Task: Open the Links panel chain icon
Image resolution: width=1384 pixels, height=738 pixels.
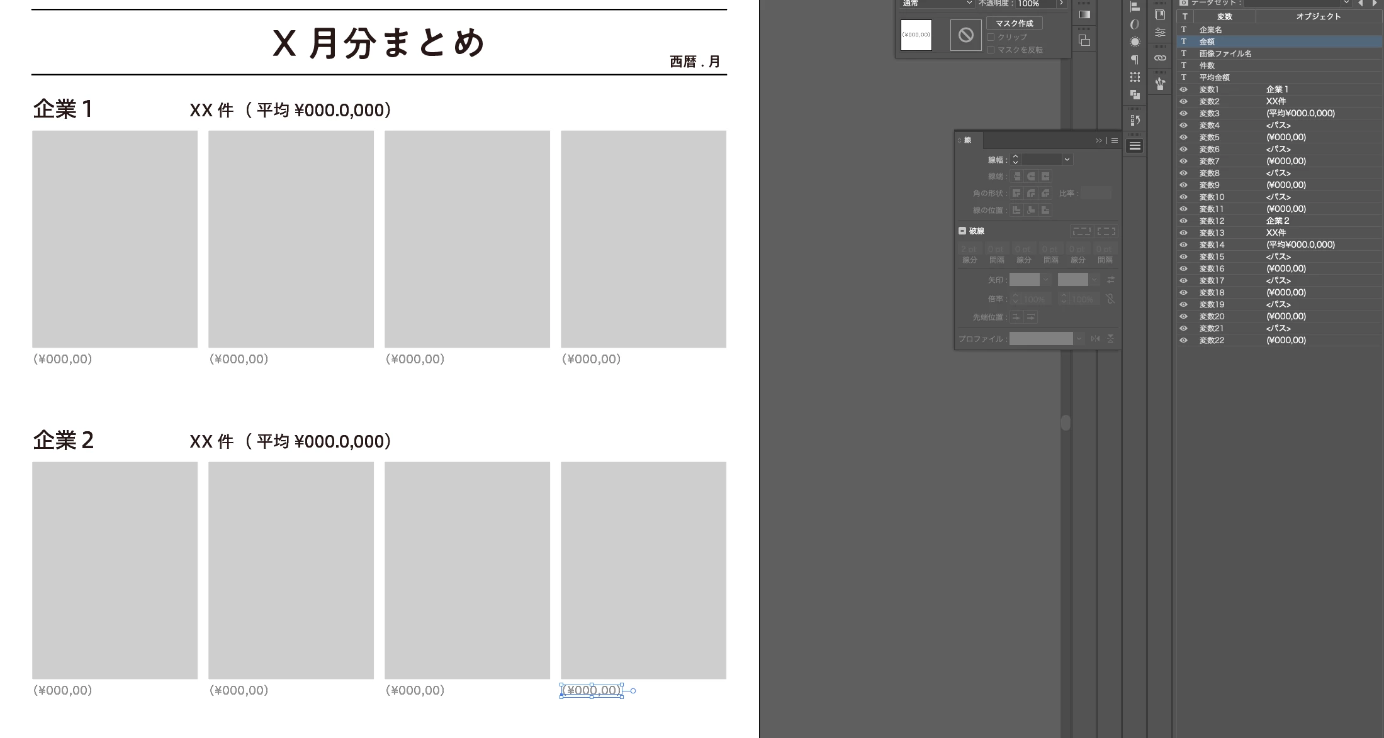Action: pos(1160,58)
